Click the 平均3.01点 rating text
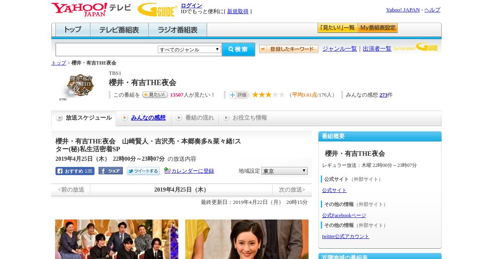This screenshot has width=493, height=259. [x=304, y=95]
